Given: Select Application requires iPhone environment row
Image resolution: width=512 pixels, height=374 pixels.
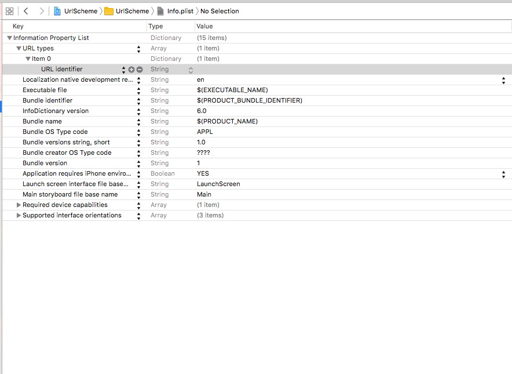Looking at the screenshot, I should [x=257, y=174].
